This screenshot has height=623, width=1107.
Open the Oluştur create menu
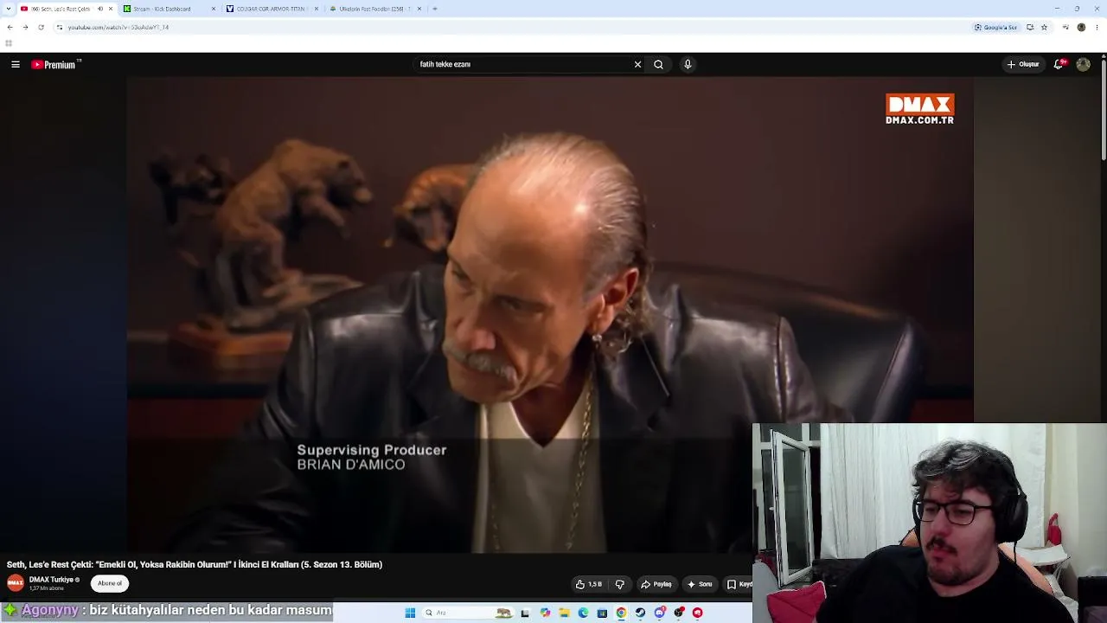pos(1022,64)
